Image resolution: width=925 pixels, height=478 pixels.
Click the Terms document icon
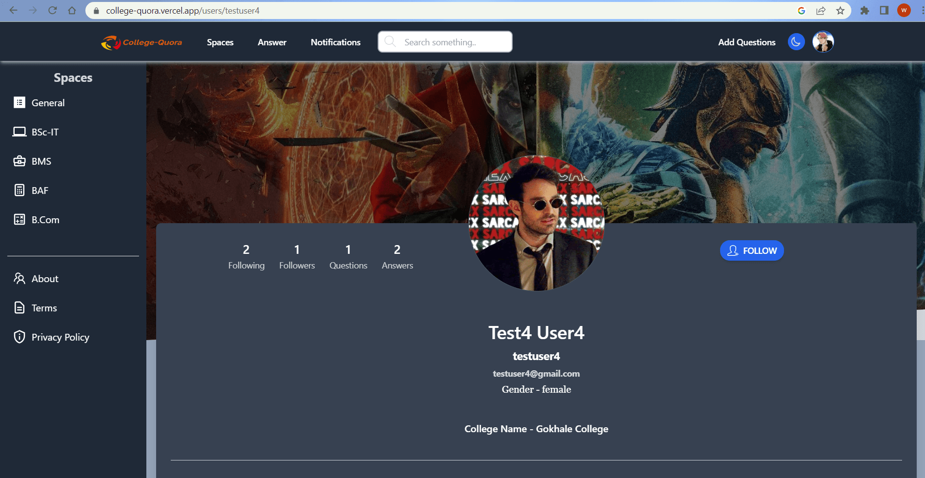(20, 307)
